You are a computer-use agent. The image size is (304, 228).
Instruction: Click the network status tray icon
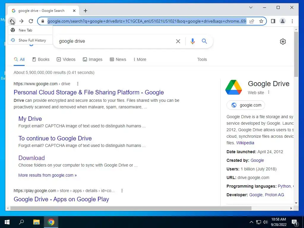[x=259, y=222]
